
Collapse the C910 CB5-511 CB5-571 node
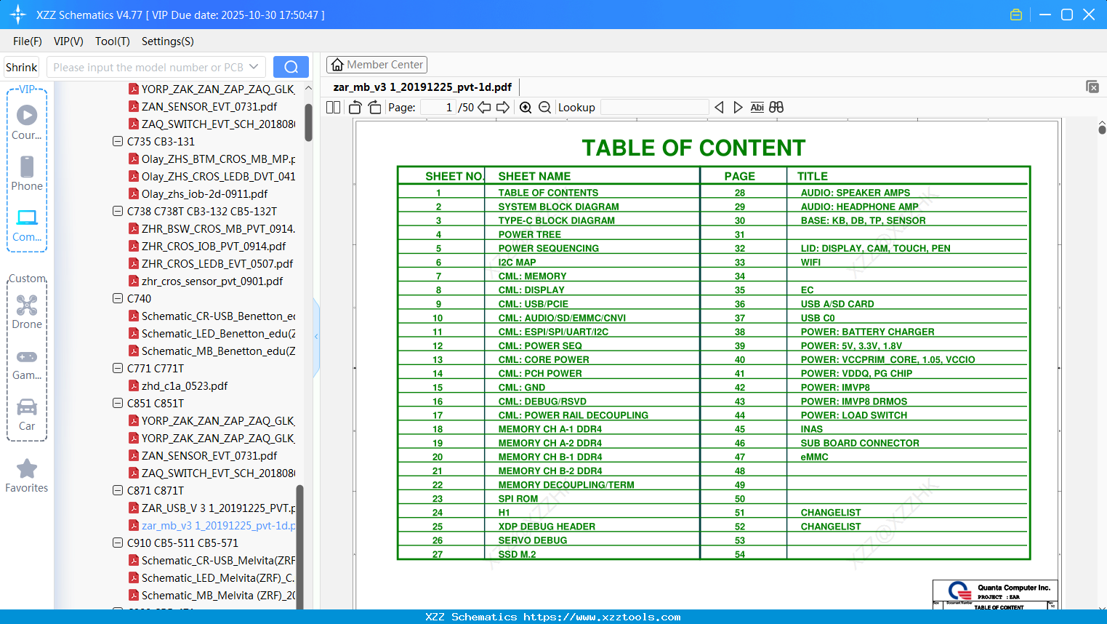[118, 543]
